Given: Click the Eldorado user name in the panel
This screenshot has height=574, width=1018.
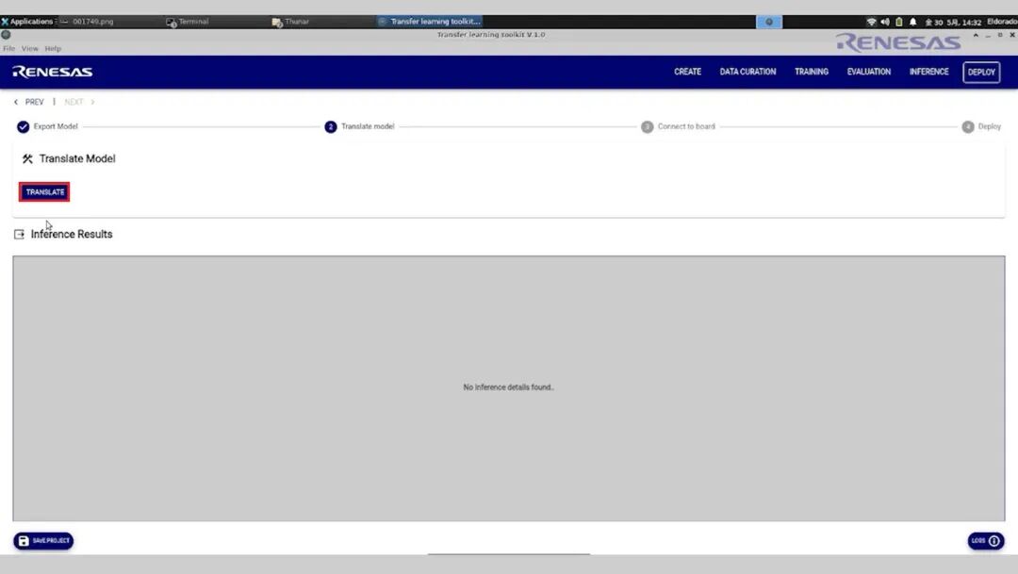Looking at the screenshot, I should [x=1002, y=22].
